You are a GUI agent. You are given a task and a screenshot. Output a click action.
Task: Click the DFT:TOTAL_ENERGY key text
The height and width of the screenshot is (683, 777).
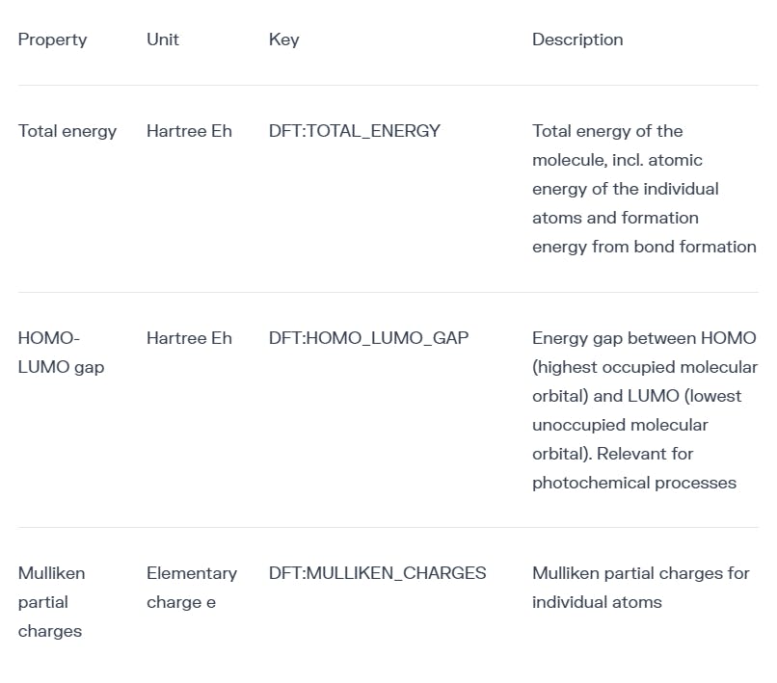(354, 131)
